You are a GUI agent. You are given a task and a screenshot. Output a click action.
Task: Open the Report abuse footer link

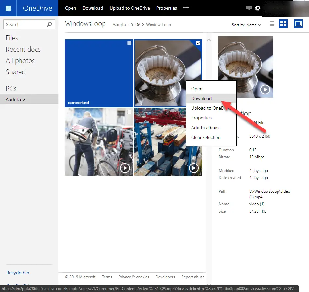click(x=193, y=277)
